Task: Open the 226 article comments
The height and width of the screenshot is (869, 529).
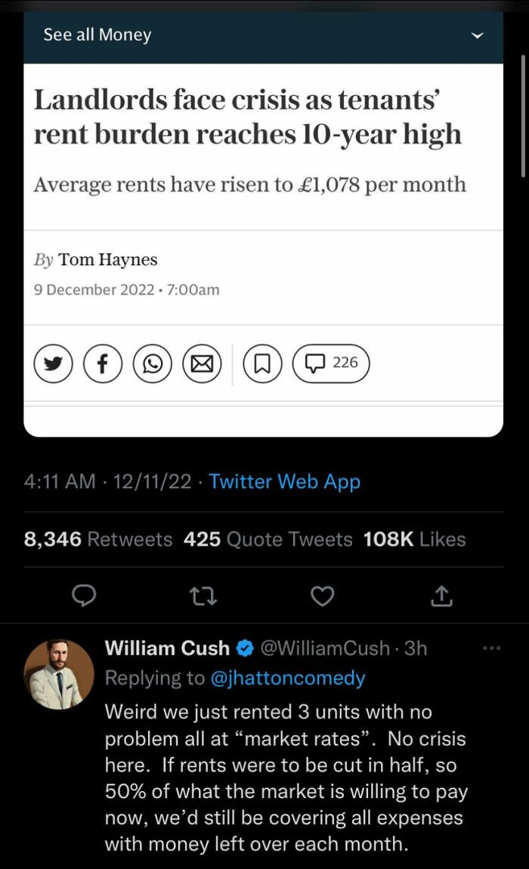Action: (330, 363)
